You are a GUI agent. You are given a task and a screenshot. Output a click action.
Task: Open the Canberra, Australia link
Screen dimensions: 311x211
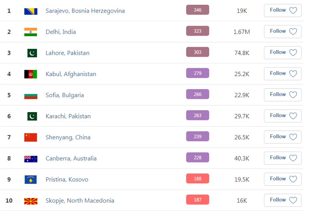(x=71, y=159)
